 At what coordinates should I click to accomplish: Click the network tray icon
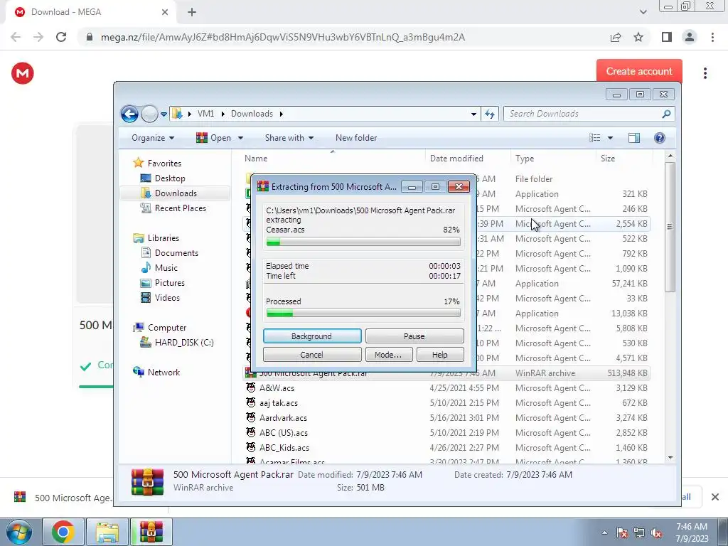coord(639,533)
